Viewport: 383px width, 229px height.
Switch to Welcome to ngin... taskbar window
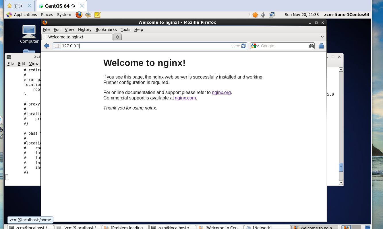315,227
